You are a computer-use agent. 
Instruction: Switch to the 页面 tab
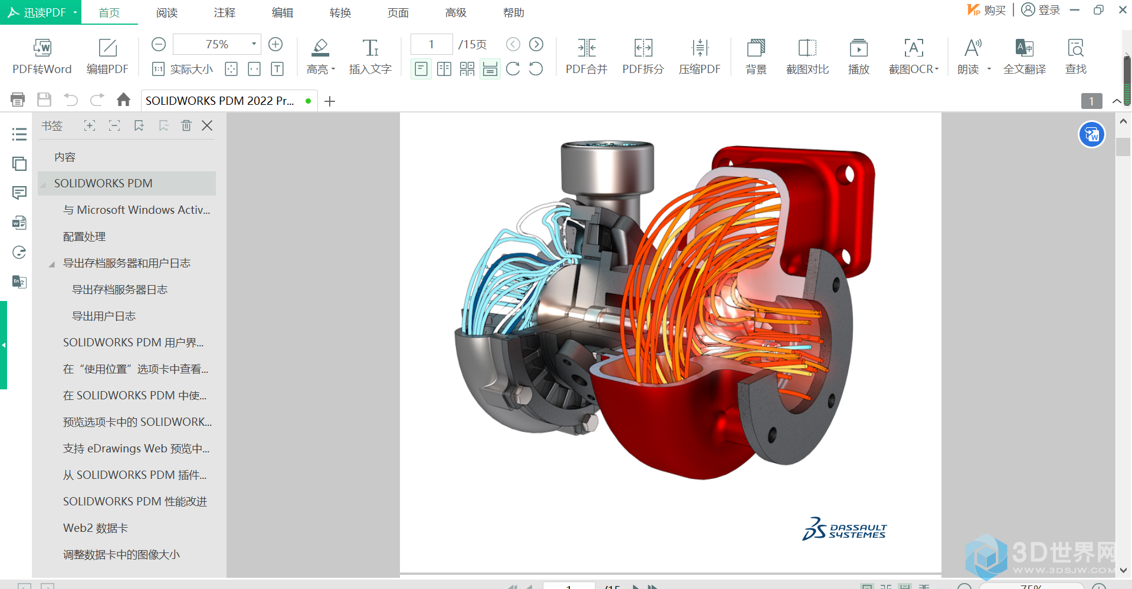pos(398,12)
